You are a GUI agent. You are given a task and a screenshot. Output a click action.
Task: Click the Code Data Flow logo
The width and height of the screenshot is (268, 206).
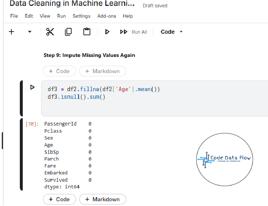tap(224, 159)
